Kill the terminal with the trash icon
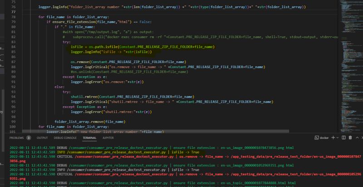This screenshot has width=363, height=187. [350, 138]
